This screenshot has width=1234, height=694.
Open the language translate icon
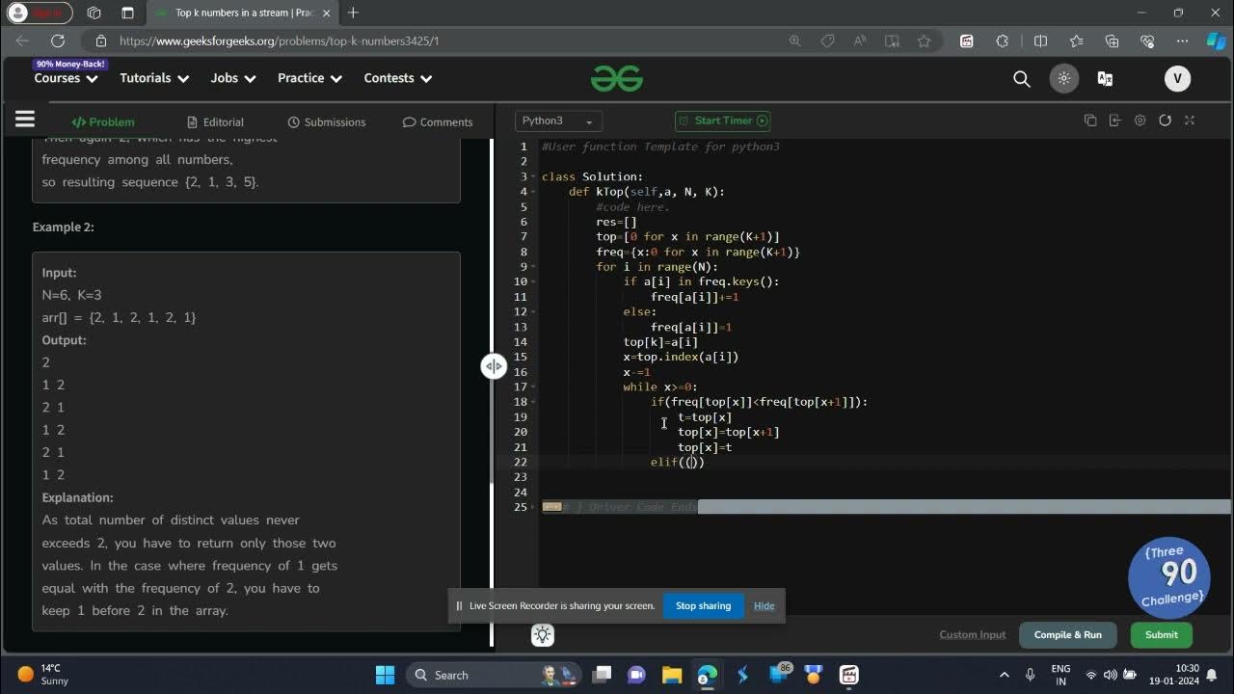pyautogui.click(x=1106, y=79)
